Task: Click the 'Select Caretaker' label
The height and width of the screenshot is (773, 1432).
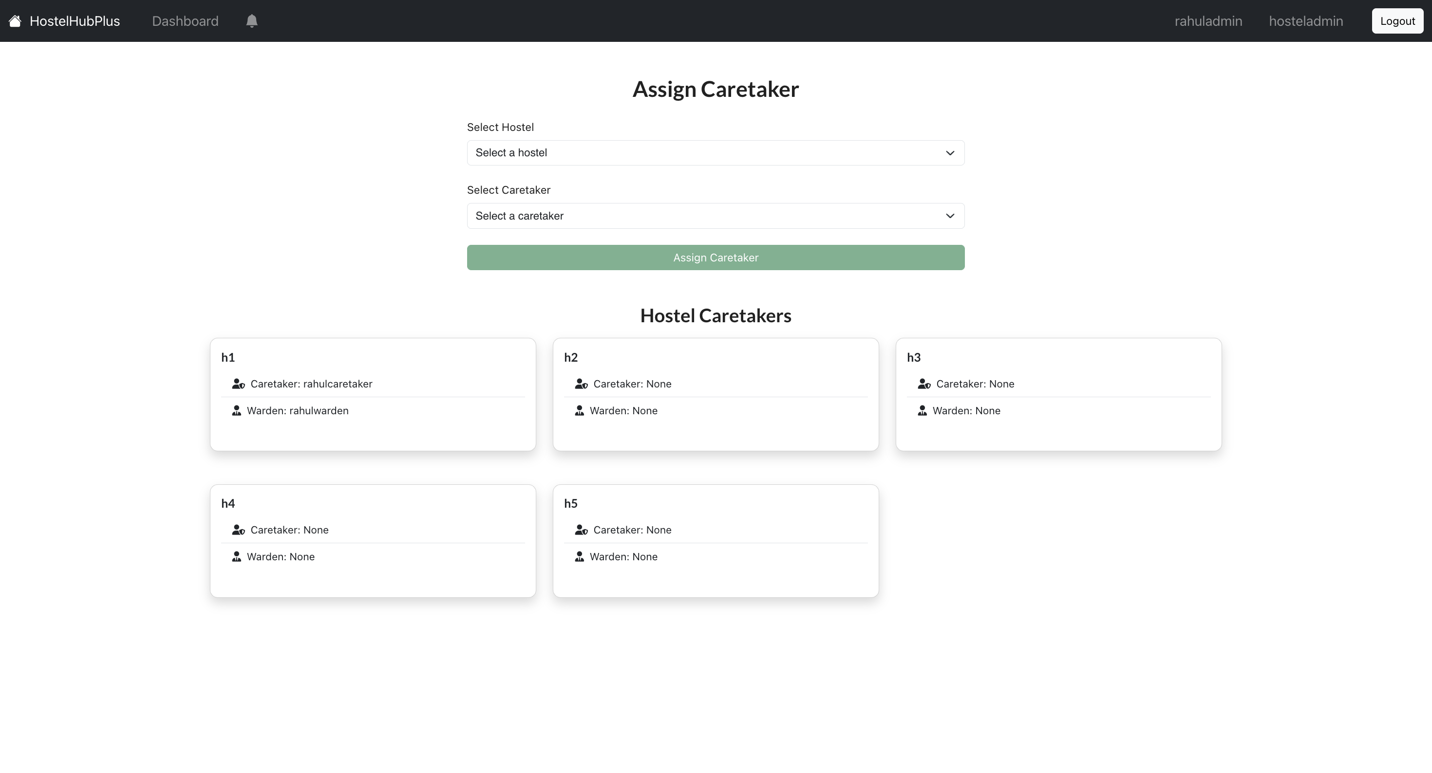Action: coord(509,190)
